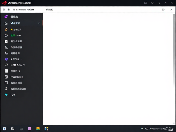
Task: Click the ROG Armoury Crate tray label
Action: [155, 129]
